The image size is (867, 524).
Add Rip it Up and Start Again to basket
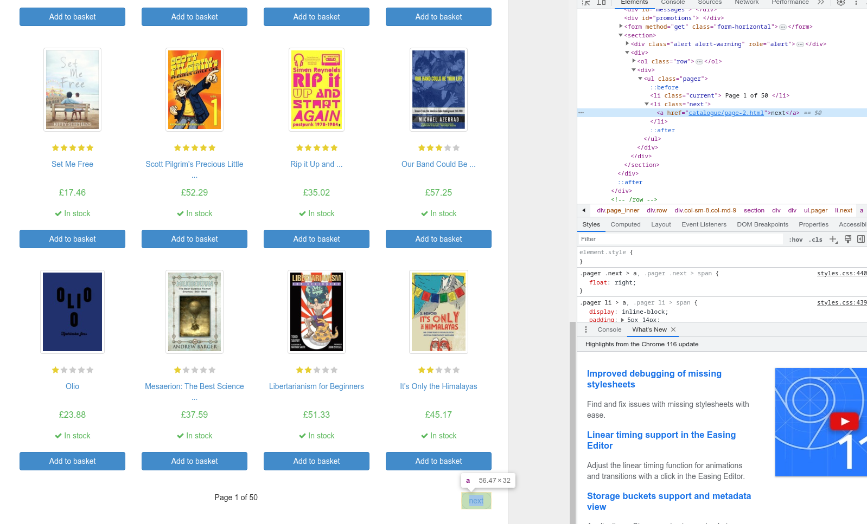(316, 239)
